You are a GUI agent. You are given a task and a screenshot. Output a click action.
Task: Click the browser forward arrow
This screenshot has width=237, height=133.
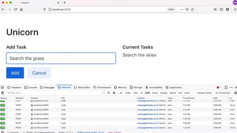point(9,9)
